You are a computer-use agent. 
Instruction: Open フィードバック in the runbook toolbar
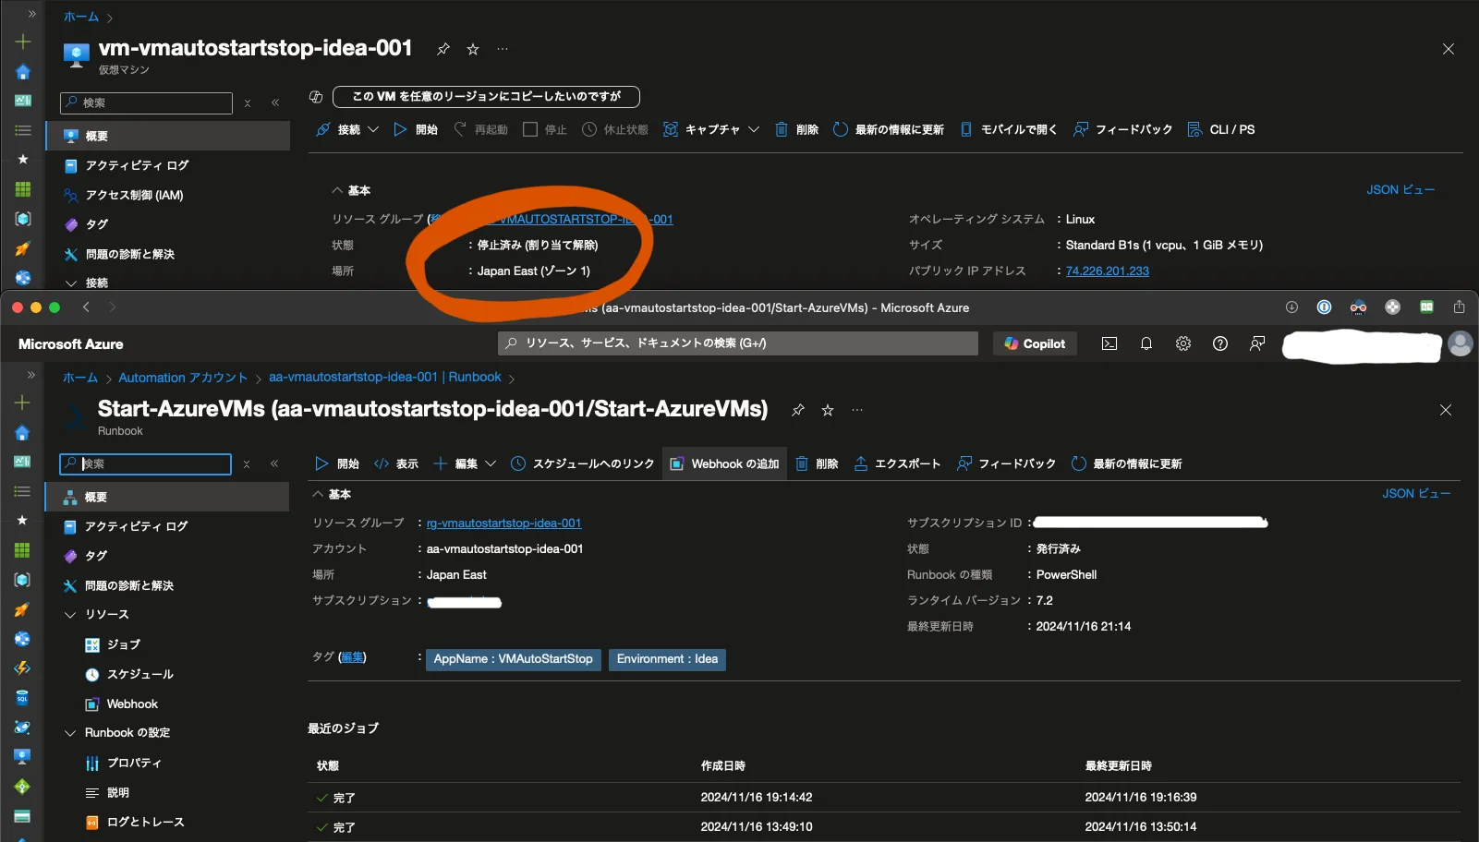(x=1007, y=463)
